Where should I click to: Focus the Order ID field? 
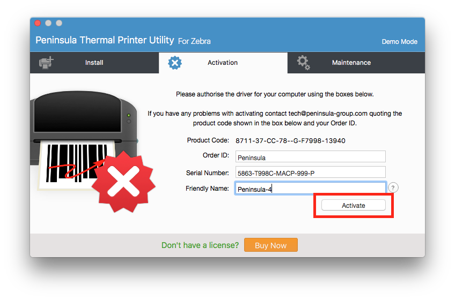pos(310,157)
